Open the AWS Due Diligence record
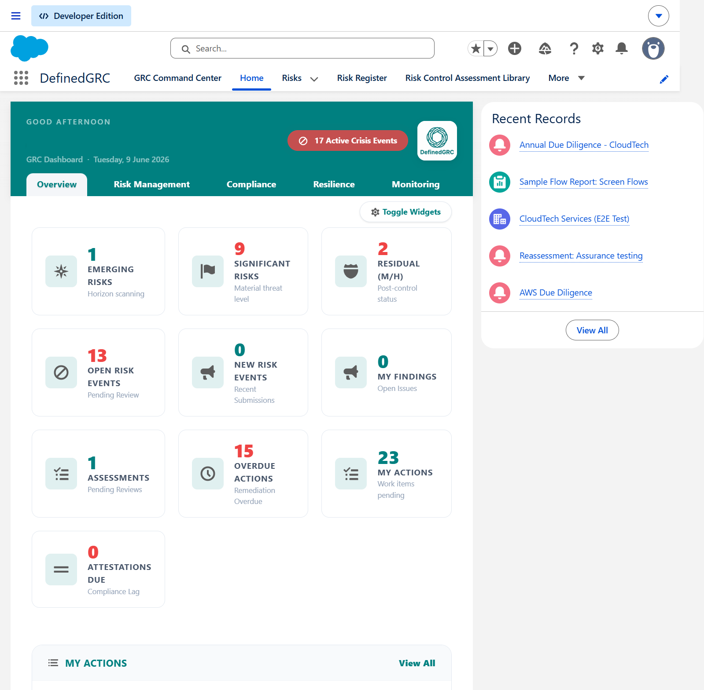The image size is (704, 690). 556,292
